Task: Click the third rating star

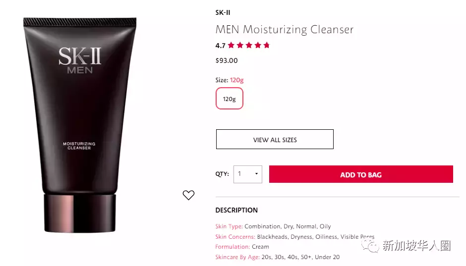Action: pyautogui.click(x=249, y=45)
